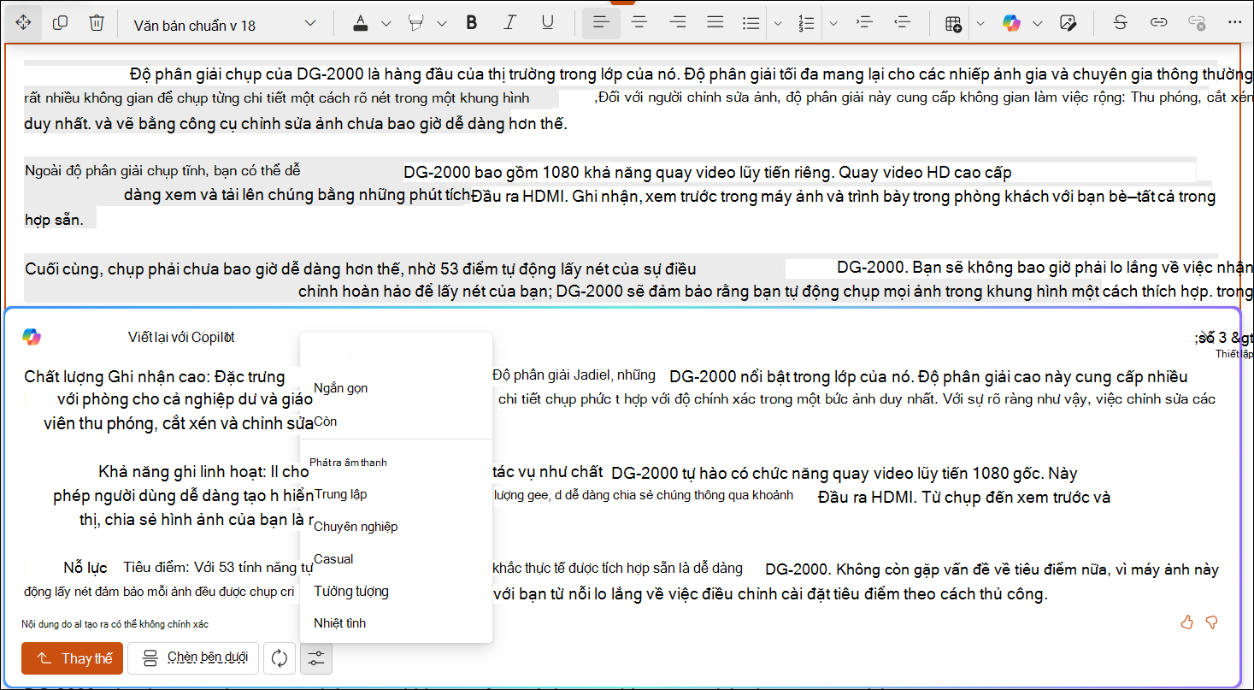Image resolution: width=1254 pixels, height=690 pixels.
Task: Insert a hyperlink with the link icon
Action: [1158, 23]
